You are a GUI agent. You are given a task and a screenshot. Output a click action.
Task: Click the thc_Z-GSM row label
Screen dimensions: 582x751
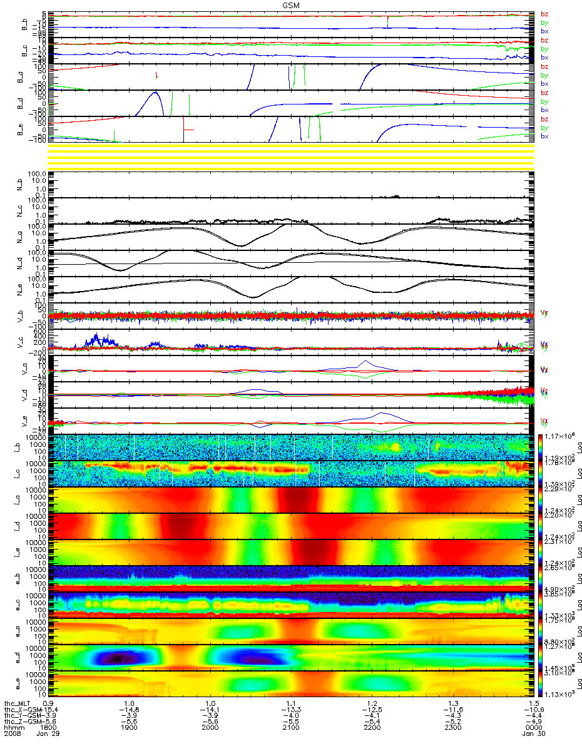23,721
